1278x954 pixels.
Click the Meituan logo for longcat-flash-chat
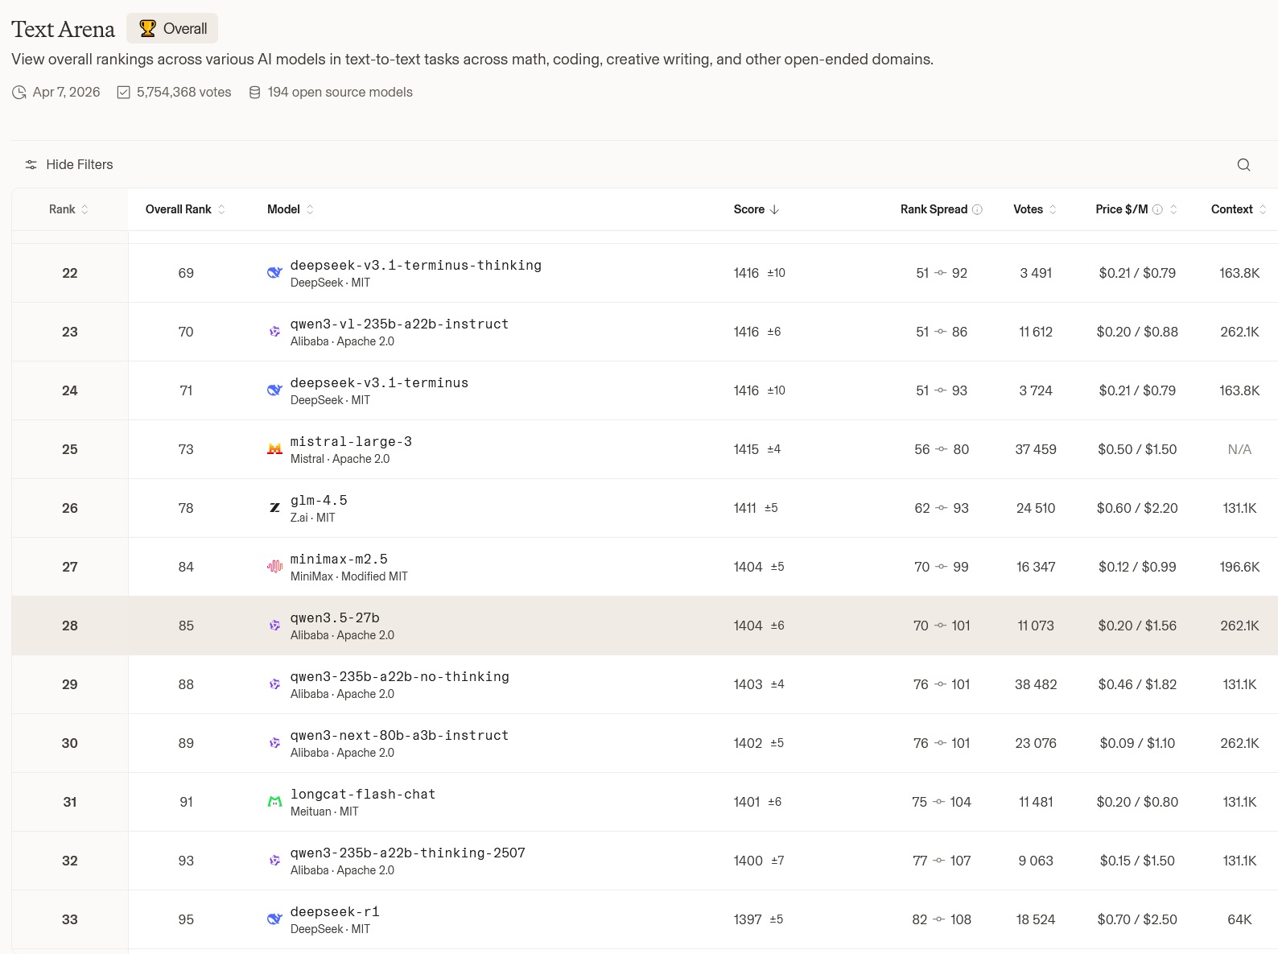tap(274, 802)
